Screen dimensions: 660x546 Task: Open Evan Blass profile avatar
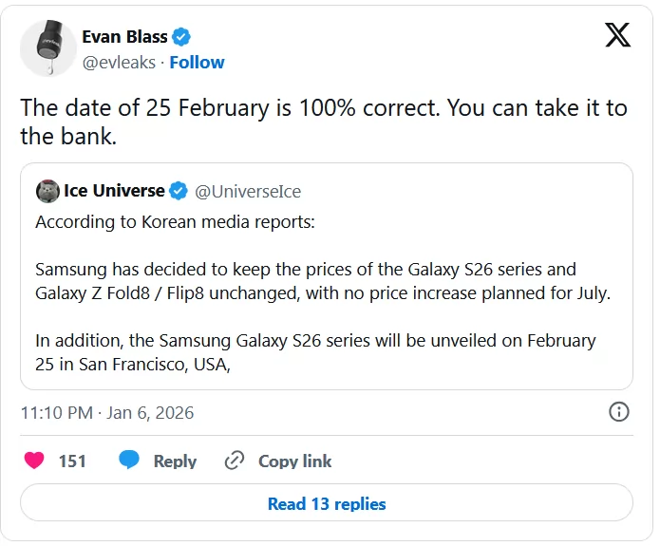pos(48,49)
